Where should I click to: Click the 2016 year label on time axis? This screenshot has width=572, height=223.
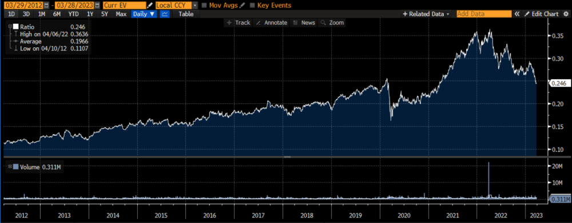[210, 215]
